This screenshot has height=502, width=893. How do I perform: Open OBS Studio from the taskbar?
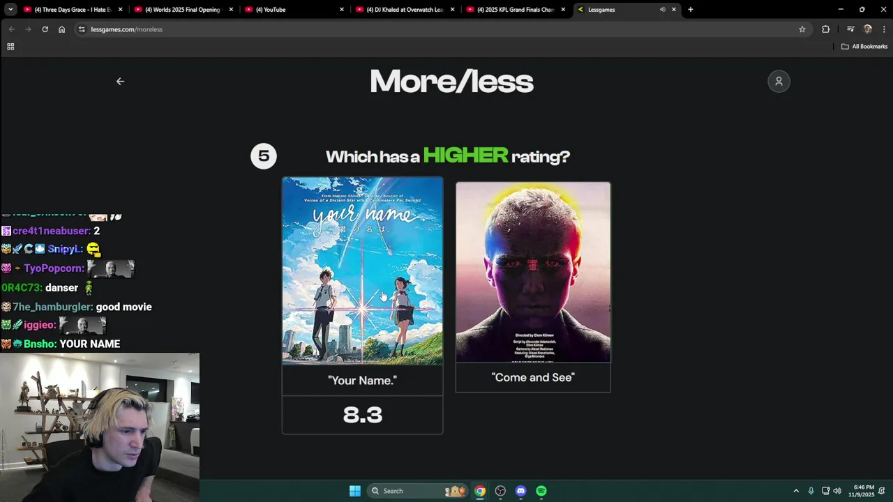coord(500,491)
